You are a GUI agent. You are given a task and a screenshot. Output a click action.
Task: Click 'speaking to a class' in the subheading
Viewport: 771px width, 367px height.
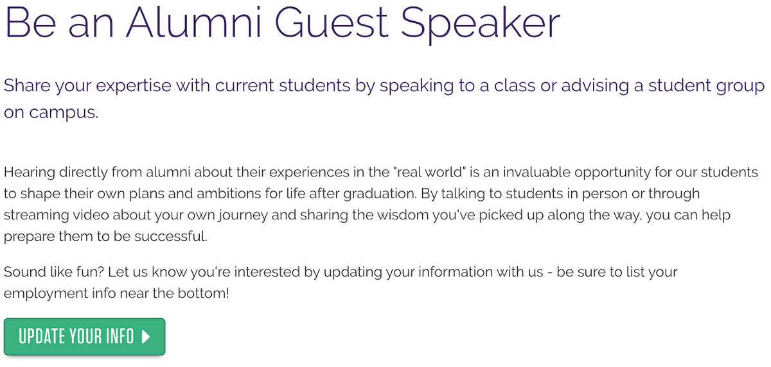coord(443,85)
